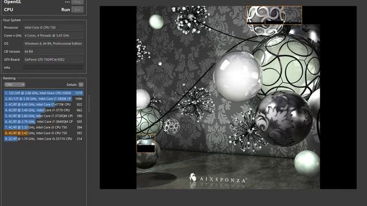The width and height of the screenshot is (367, 206).
Task: Click the rendered ornament scene image
Action: pos(228,97)
